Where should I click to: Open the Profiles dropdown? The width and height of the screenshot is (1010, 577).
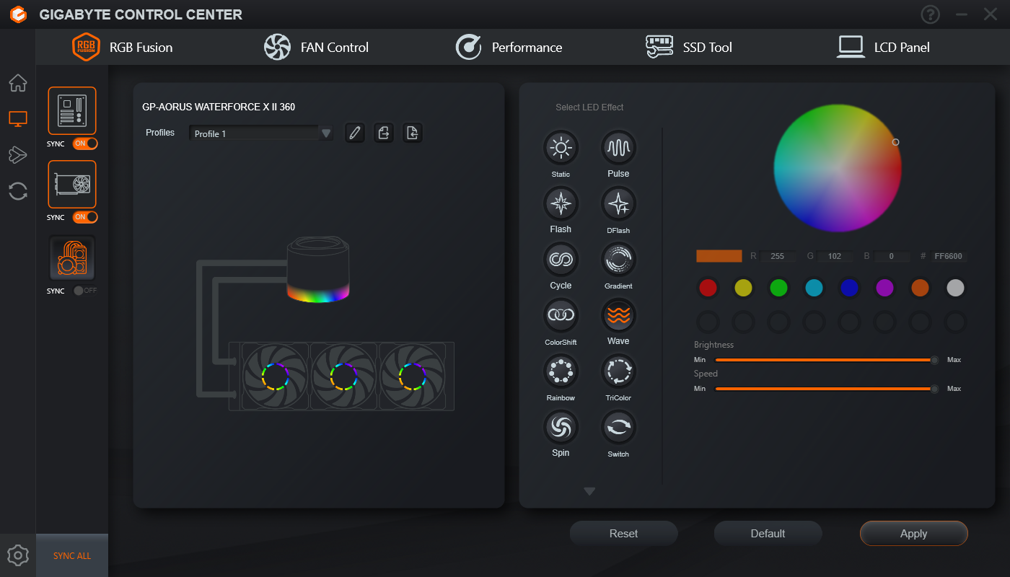click(x=260, y=133)
